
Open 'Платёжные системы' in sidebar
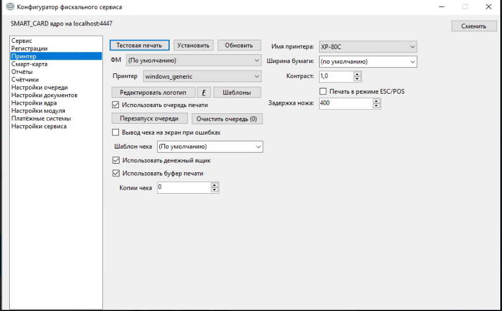click(x=56, y=119)
